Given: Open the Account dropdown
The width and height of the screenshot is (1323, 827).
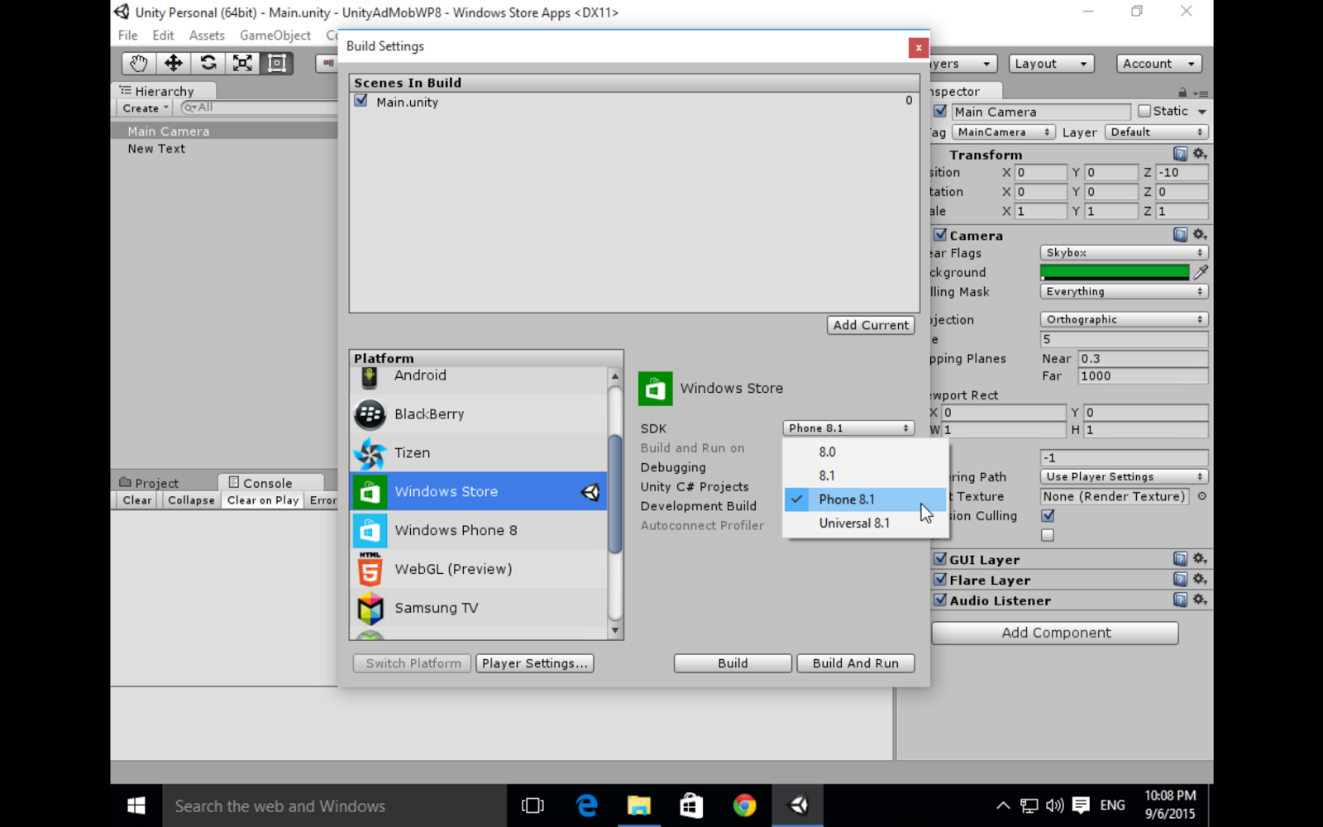Looking at the screenshot, I should point(1158,64).
